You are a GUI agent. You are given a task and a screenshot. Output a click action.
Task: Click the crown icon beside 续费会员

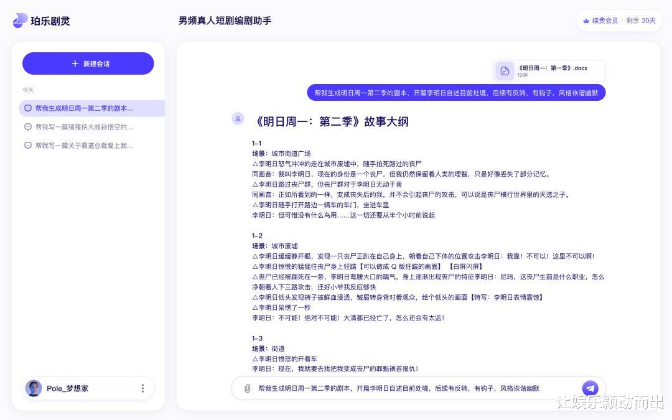click(x=586, y=21)
